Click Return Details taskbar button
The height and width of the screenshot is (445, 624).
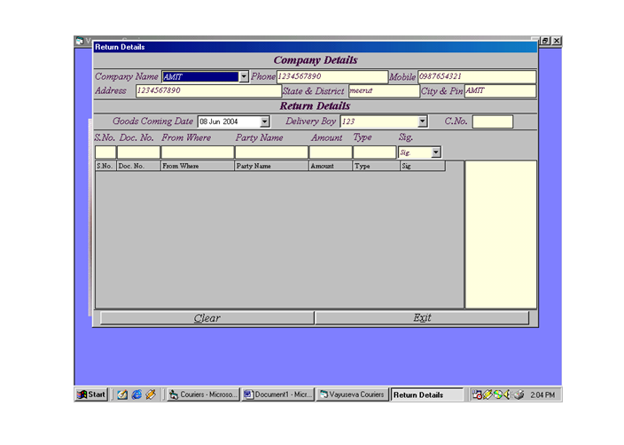427,394
